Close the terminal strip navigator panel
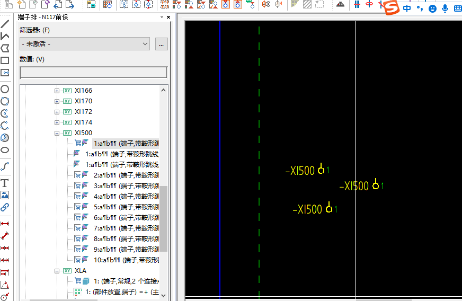The height and width of the screenshot is (301, 462). (x=169, y=17)
